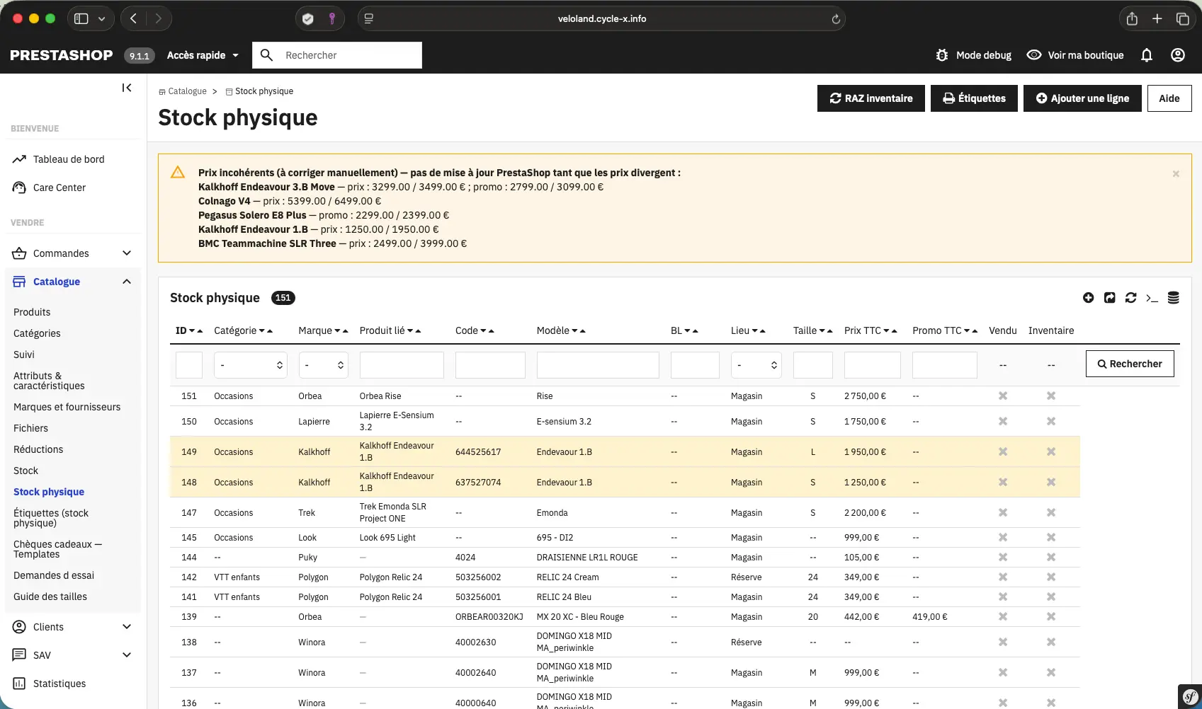The image size is (1202, 709).
Task: Click the Catalogue breadcrumb link
Action: (187, 91)
